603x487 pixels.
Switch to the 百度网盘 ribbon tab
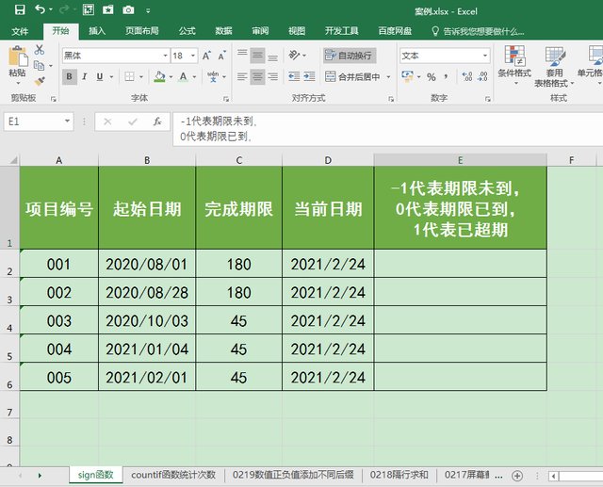[395, 31]
